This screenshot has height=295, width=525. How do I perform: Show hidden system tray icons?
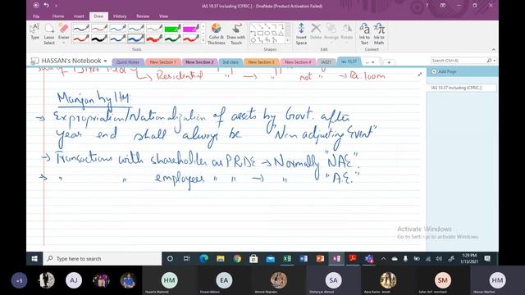[x=384, y=259]
